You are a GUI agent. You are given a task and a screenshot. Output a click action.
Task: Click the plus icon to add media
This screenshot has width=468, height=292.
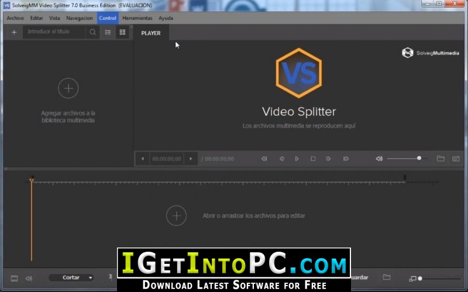(14, 32)
